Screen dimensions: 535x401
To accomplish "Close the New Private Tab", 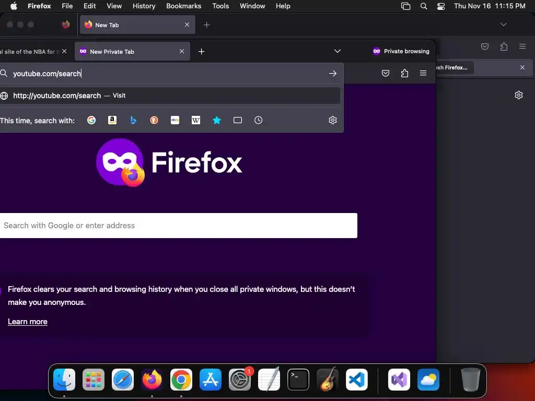I will (x=181, y=52).
